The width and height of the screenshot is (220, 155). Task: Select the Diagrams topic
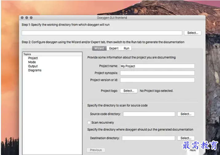pyautogui.click(x=35, y=70)
